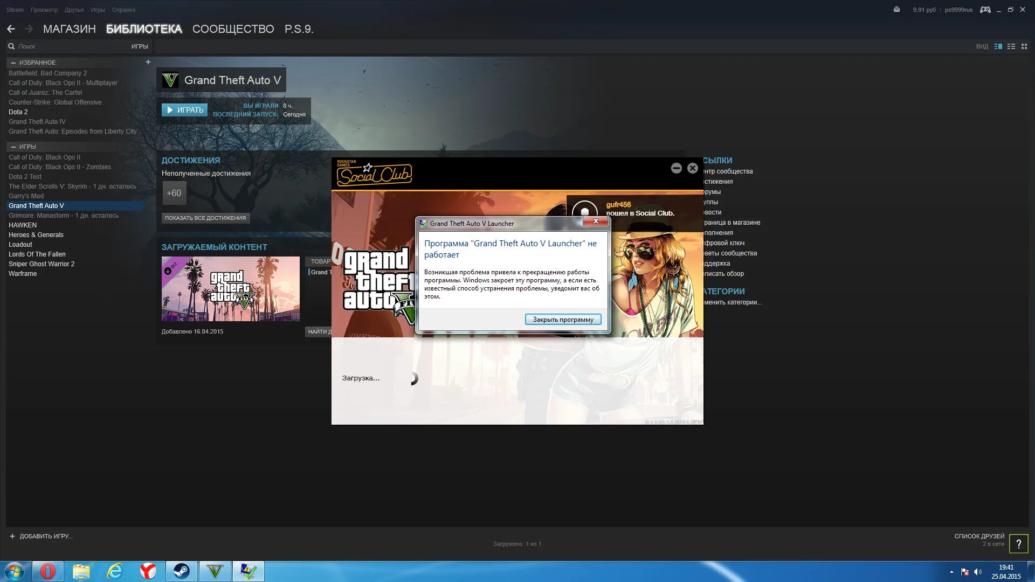Click the grid view icon in library
This screenshot has height=582, width=1035.
point(1024,45)
